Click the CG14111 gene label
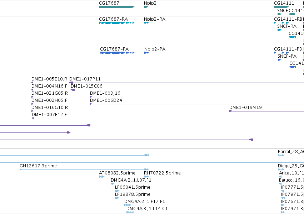The image size is (304, 214). click(x=284, y=3)
